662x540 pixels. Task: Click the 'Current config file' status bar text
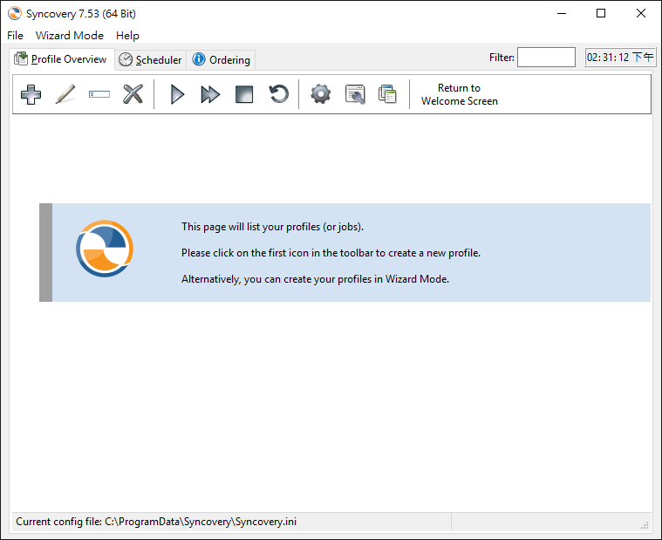point(156,522)
